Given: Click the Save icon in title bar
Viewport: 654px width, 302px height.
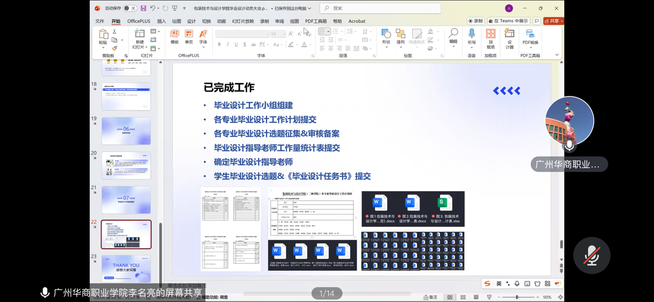Looking at the screenshot, I should coord(143,8).
